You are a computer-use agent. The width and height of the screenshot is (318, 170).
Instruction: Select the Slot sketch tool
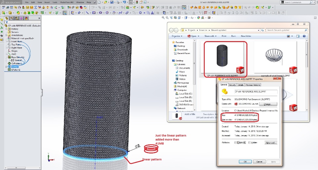pyautogui.click(x=101, y=13)
